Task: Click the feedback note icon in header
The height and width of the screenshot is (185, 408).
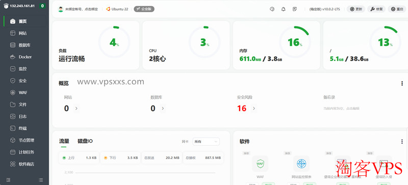Action: coord(295,9)
